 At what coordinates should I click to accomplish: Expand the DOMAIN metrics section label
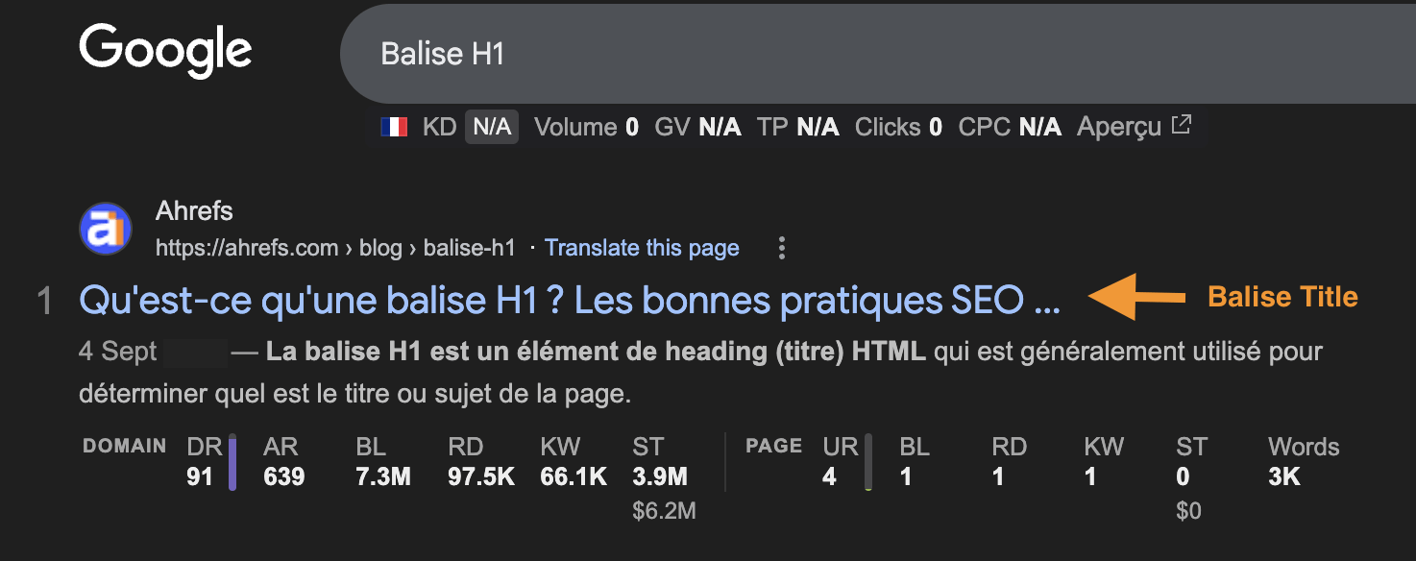[x=123, y=446]
